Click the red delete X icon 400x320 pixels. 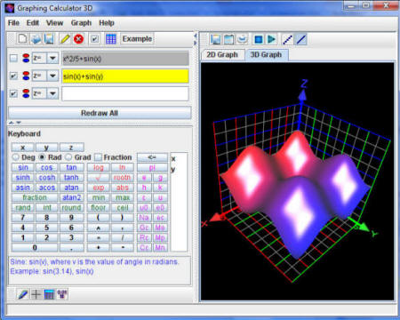pyautogui.click(x=78, y=39)
